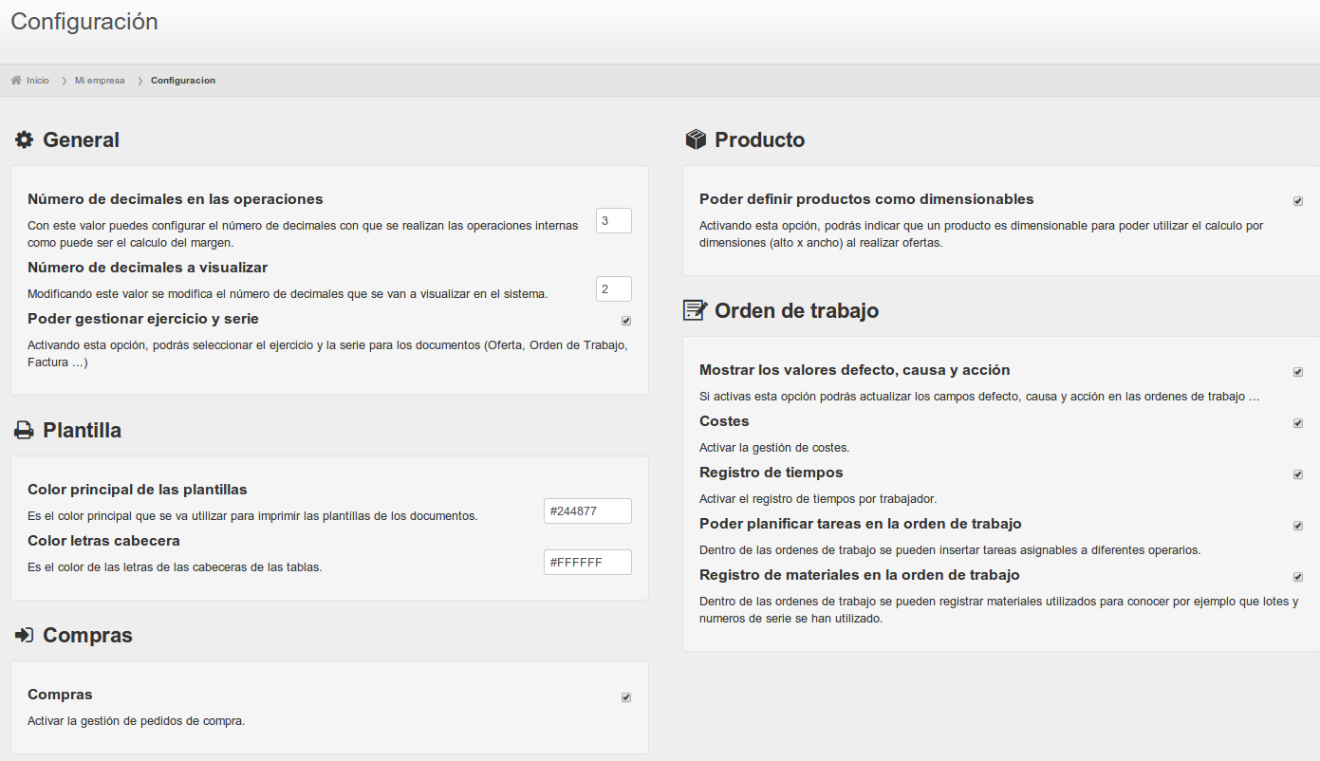Image resolution: width=1320 pixels, height=761 pixels.
Task: Click 'Poder definir productos como dimensionables' label
Action: click(x=866, y=199)
